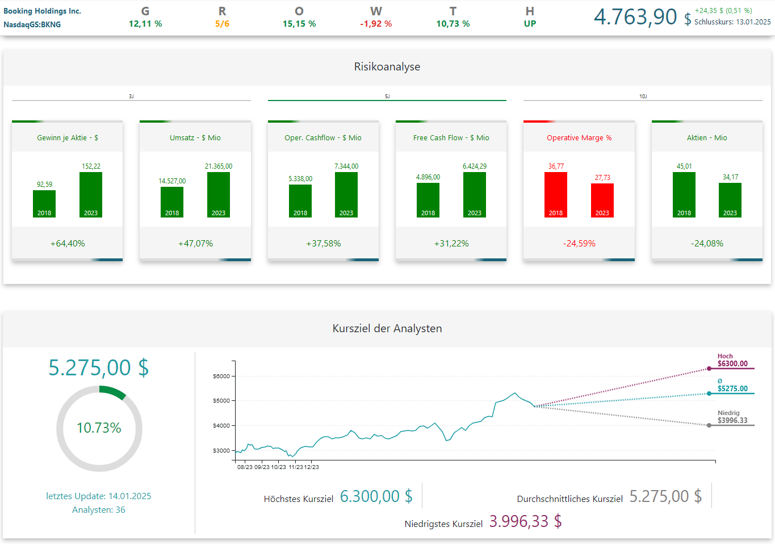The height and width of the screenshot is (544, 775).
Task: Click the NasdaqGS:BKNG ticker
Action: click(32, 24)
